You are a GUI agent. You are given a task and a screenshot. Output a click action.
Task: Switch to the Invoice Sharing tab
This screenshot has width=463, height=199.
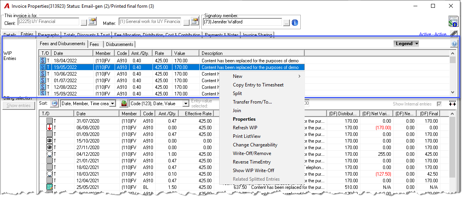[x=257, y=35]
